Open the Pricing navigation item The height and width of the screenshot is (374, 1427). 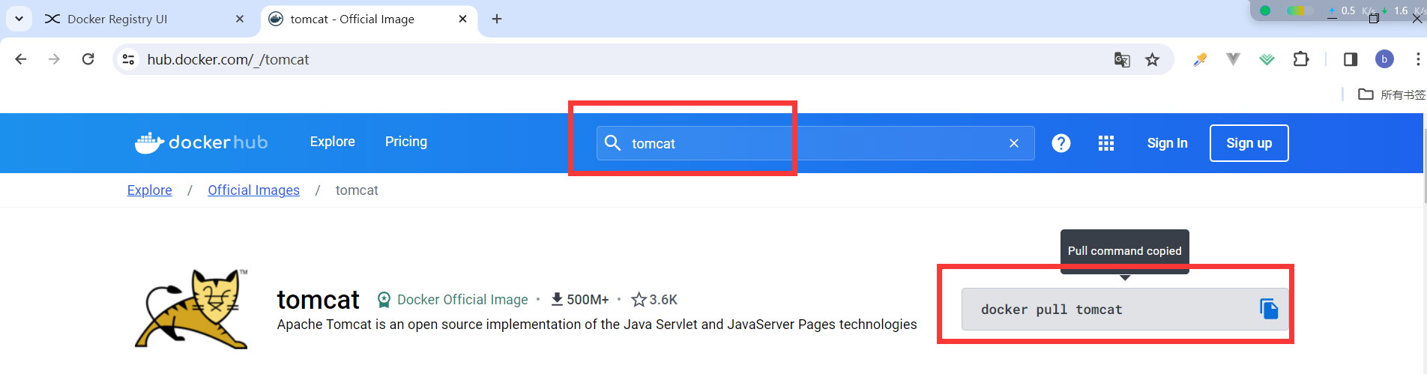pyautogui.click(x=406, y=142)
